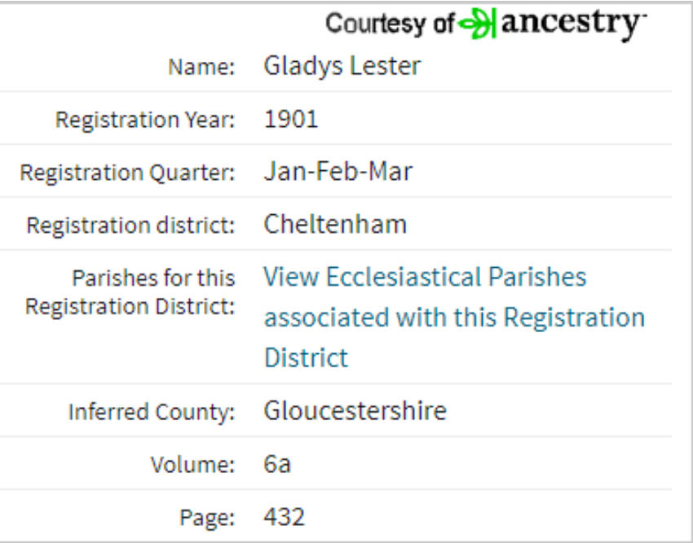693x543 pixels.
Task: Click the Registration Quarter: label
Action: coord(127,173)
